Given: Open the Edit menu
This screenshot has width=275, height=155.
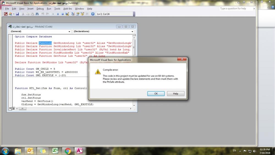Looking at the screenshot, I should coord(14,9).
